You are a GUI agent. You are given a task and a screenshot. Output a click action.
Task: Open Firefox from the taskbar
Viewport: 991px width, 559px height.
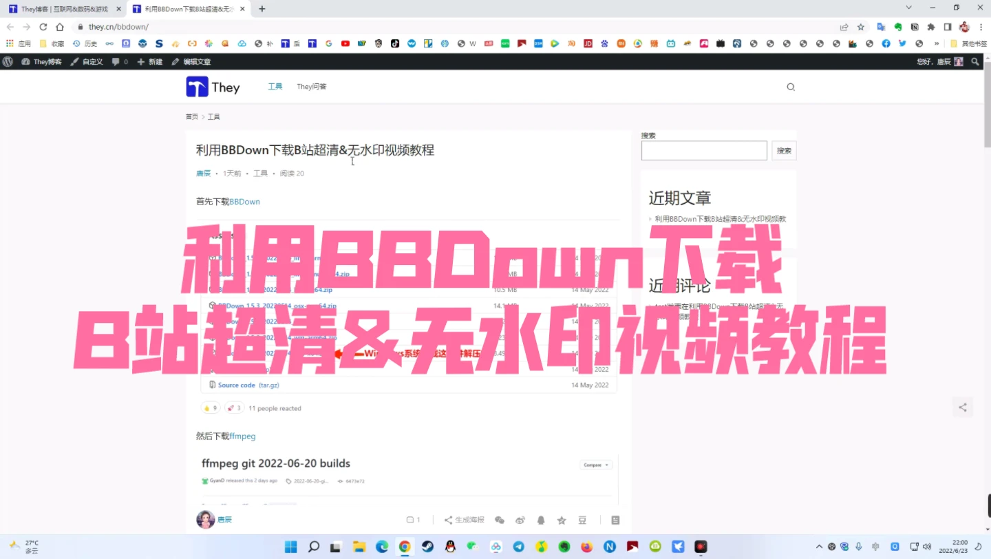tap(586, 547)
